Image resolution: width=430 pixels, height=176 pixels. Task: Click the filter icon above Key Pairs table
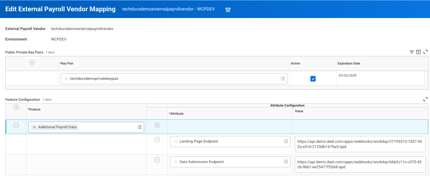(411, 52)
